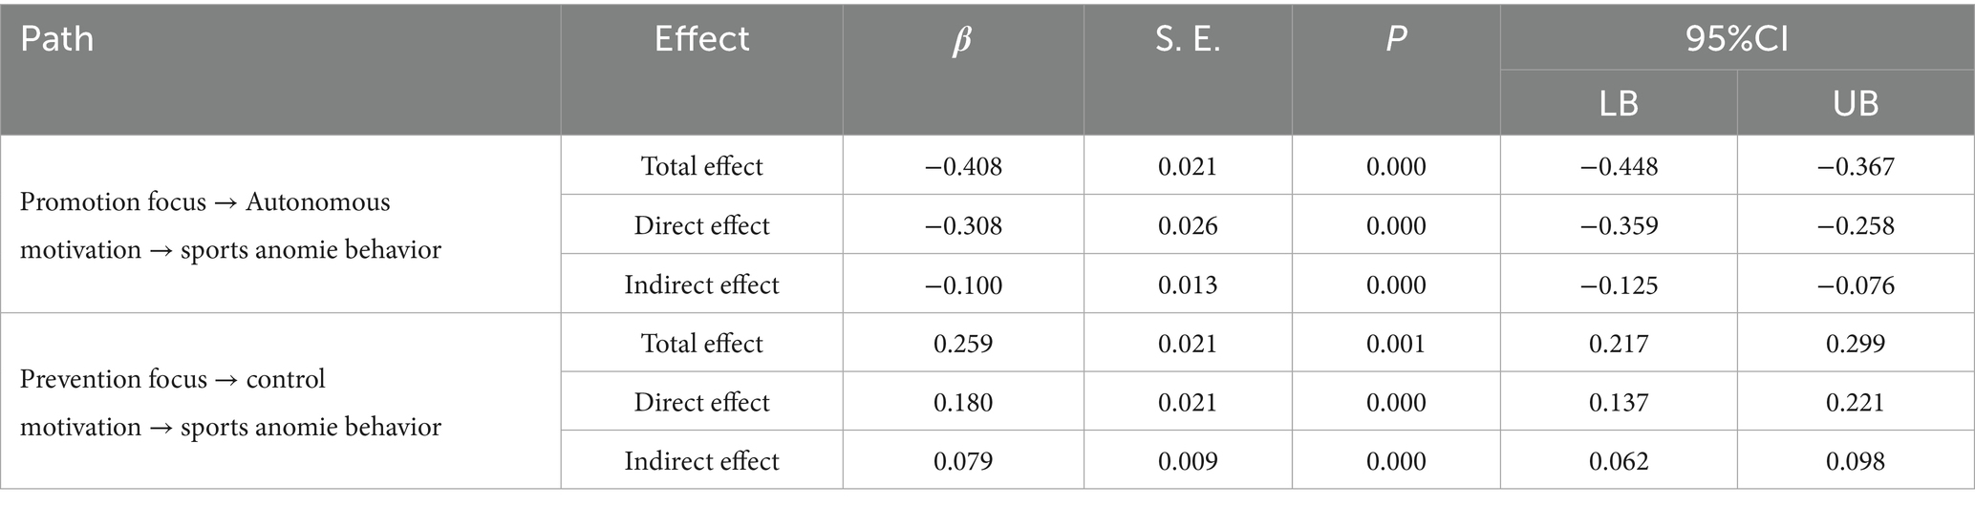Select the 0.259 total effect beta
Screen dimensions: 1975x506
(x=962, y=344)
